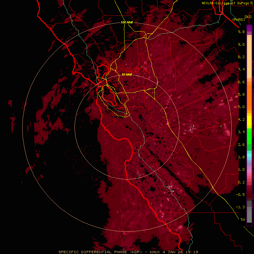Click the 7.4 value on the color scale
The image size is (254, 254).
(241, 69)
